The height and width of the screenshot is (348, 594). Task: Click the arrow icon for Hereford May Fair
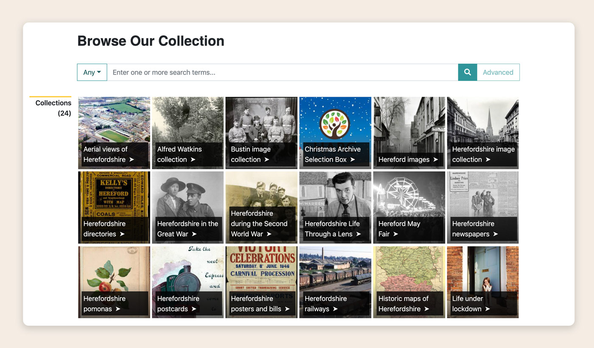395,234
